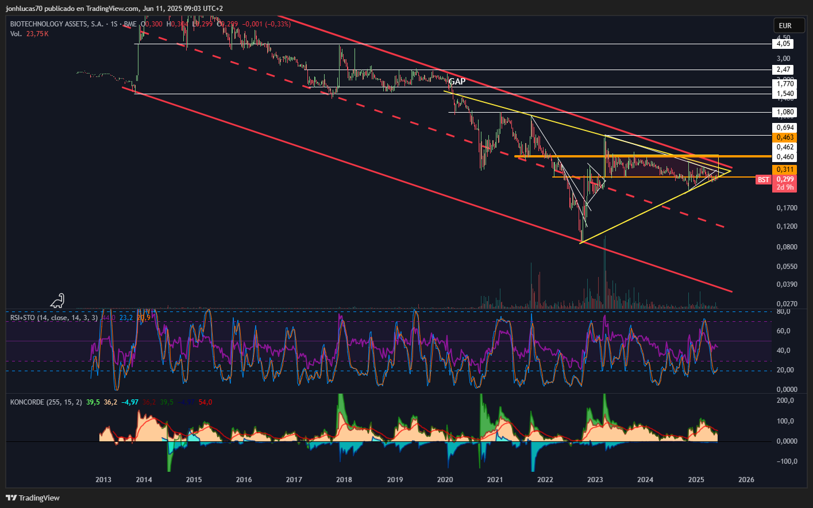
Task: Click the 2023 label on time axis
Action: [595, 480]
